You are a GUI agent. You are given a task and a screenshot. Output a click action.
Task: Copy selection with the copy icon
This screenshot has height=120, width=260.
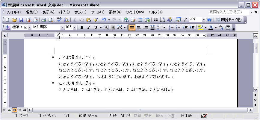pos(81,20)
